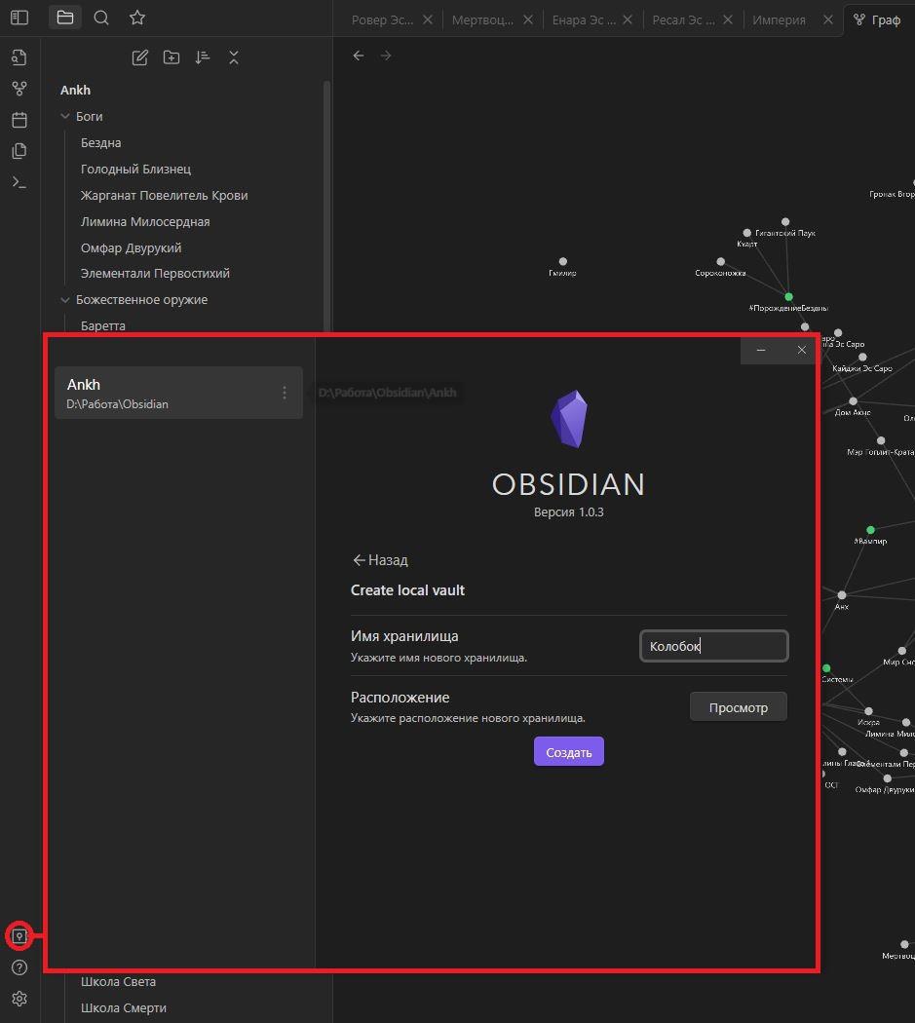
Task: Open the help question mark icon
Action: [x=19, y=967]
